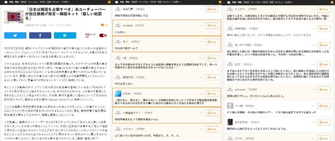Open かなめ's blue avatar image
Viewport: 335px width, 141px height.
pos(118,94)
